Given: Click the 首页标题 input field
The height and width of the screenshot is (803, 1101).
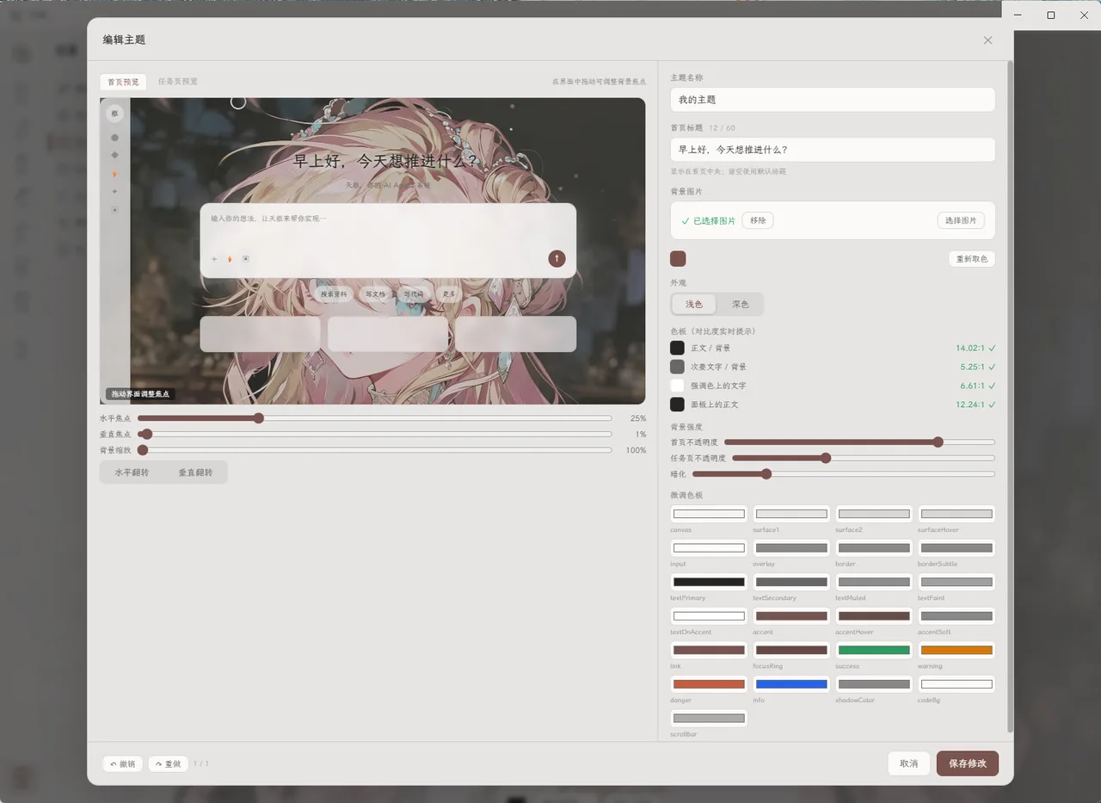Looking at the screenshot, I should pyautogui.click(x=833, y=150).
